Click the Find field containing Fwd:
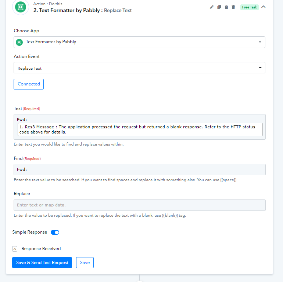The height and width of the screenshot is (282, 283). 140,170
